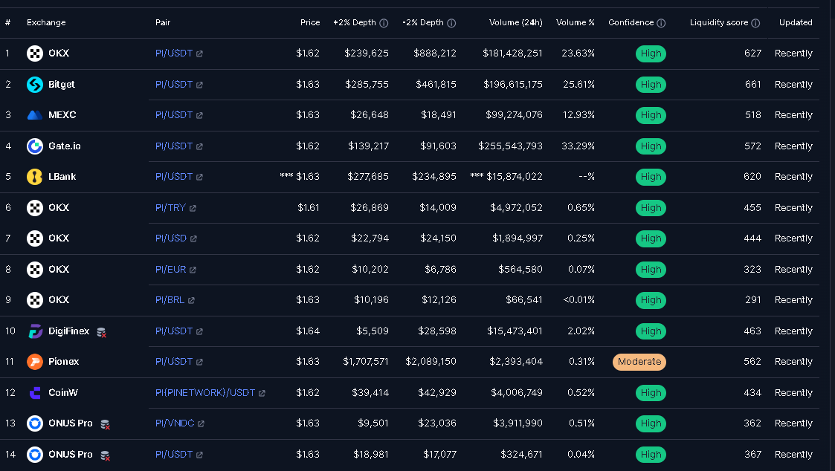835x471 pixels.
Task: Select the <0.01% volume value
Action: coord(579,300)
